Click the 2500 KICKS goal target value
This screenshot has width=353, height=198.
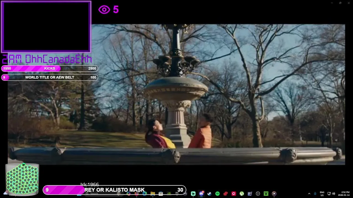[92, 68]
